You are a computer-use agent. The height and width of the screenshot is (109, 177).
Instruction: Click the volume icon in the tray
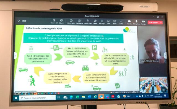point(148,96)
